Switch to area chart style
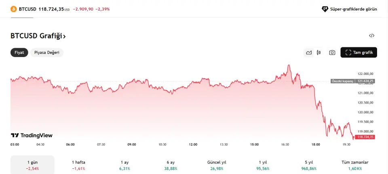This screenshot has width=388, height=174. click(x=309, y=53)
